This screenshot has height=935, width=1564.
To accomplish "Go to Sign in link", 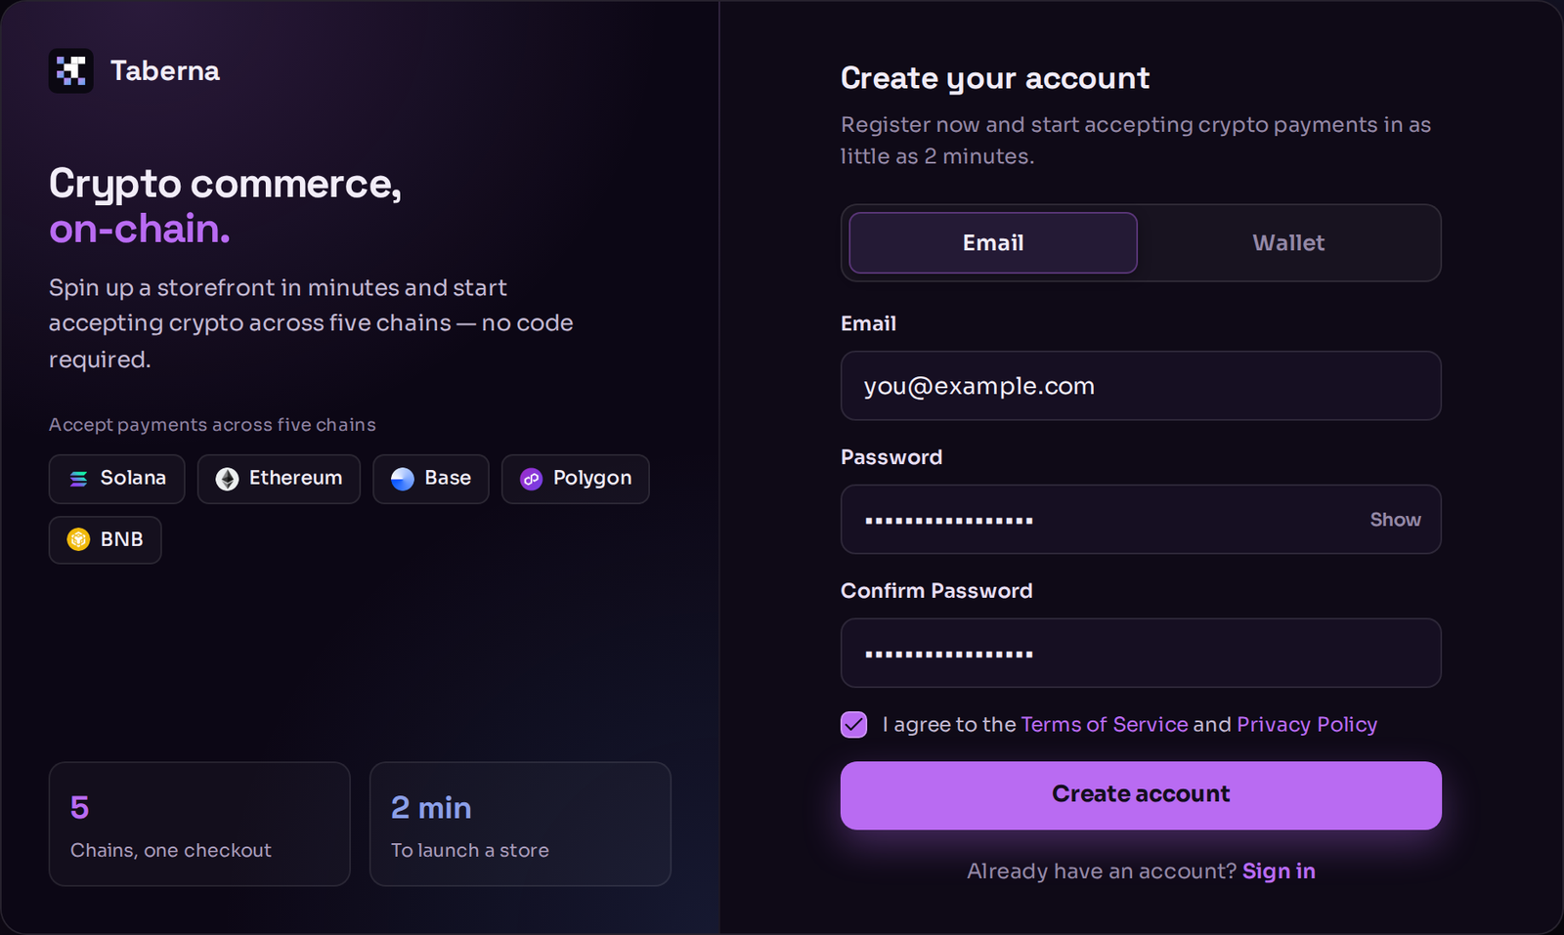I will 1279,871.
